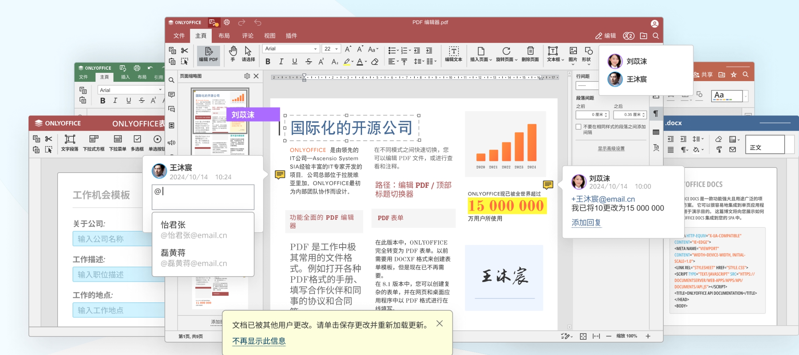
Task: Toggle bold formatting
Action: point(267,61)
